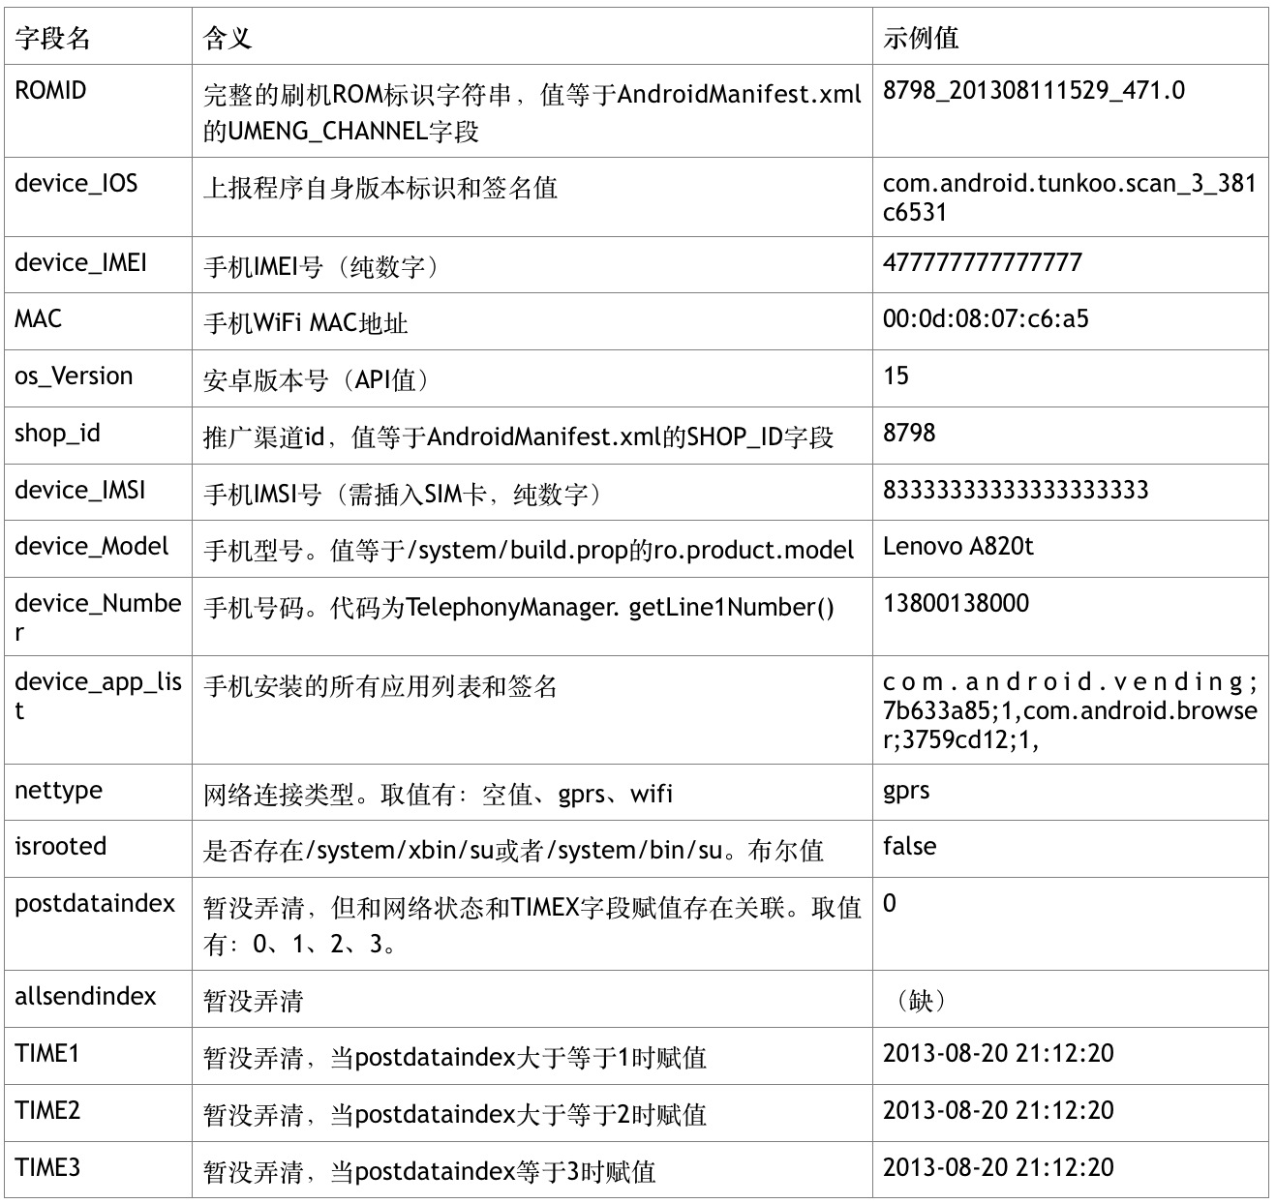Image resolution: width=1276 pixels, height=1204 pixels.
Task: Click the com.android.tunkoo.scan example value
Action: click(1070, 197)
